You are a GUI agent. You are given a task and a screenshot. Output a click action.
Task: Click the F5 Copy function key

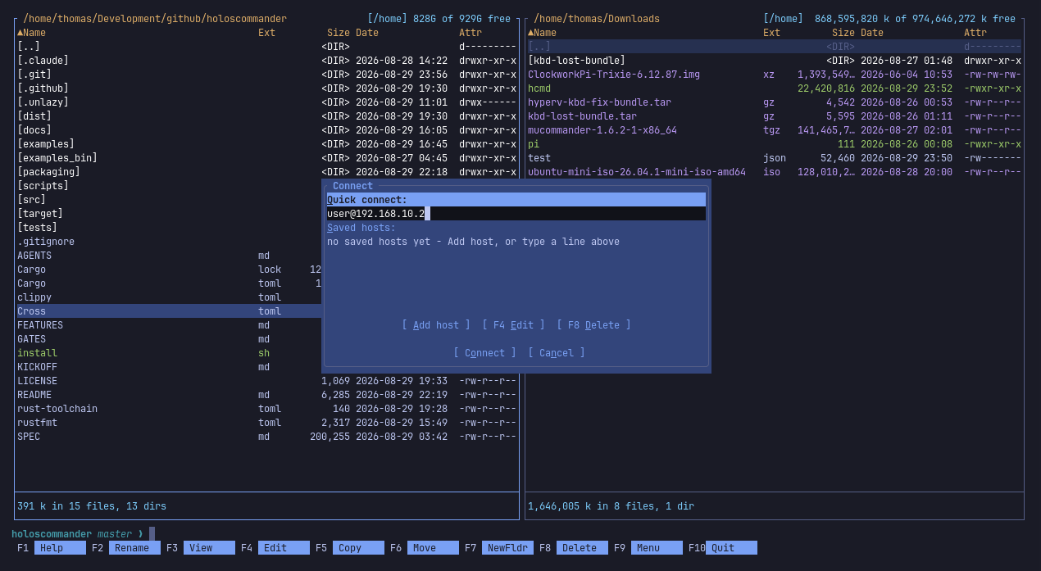tap(349, 548)
